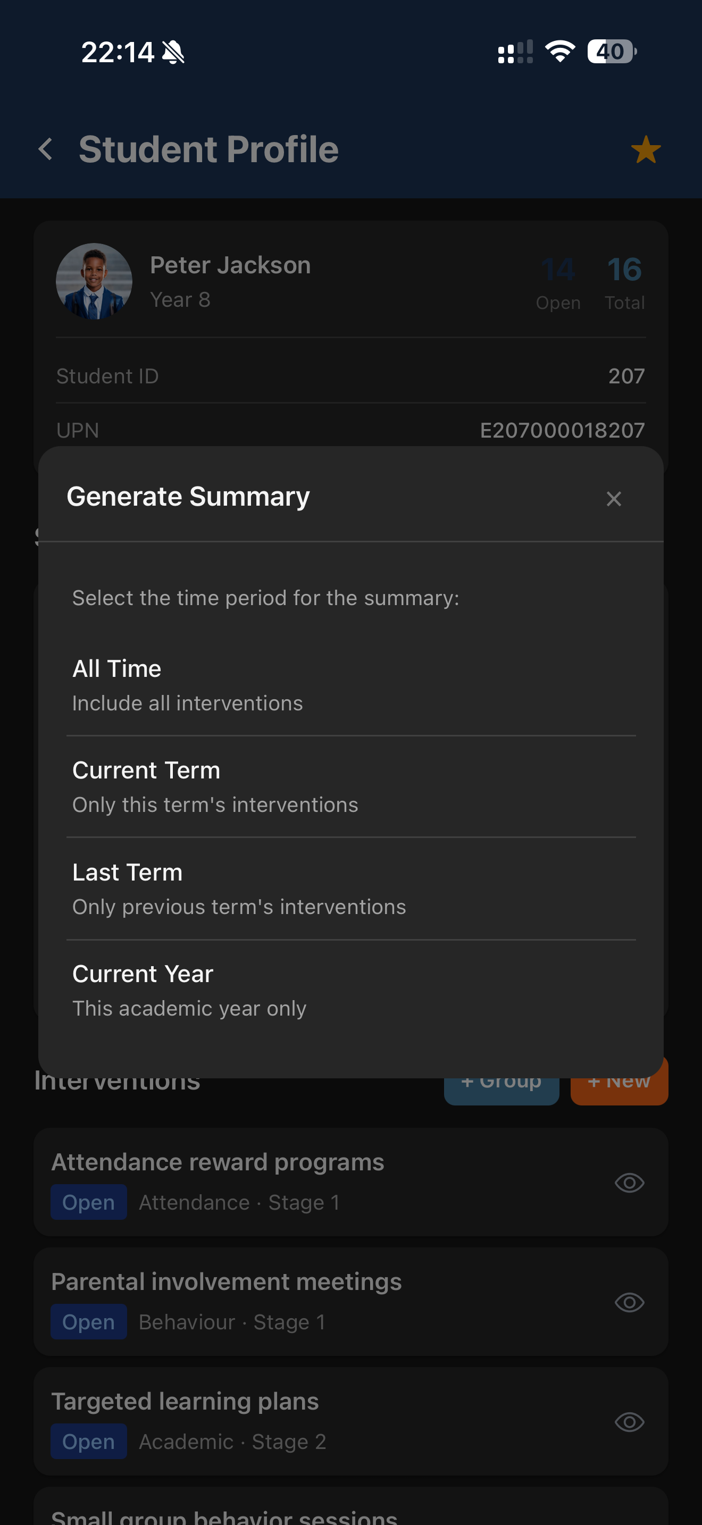Tap the 16 Total interventions count
702x1525 pixels.
624,282
